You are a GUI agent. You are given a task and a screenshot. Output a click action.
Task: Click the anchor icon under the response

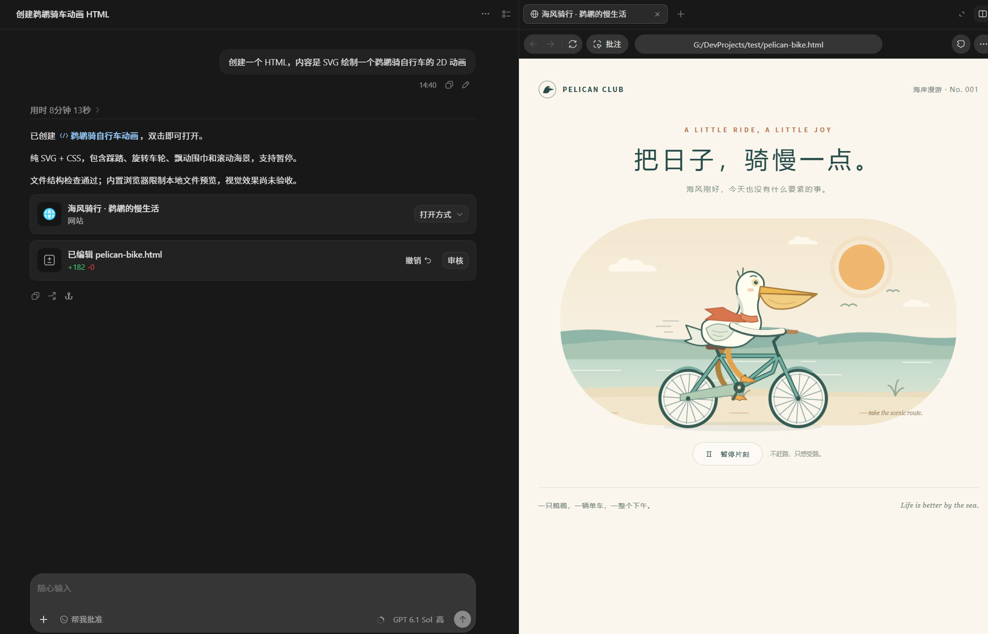pos(69,296)
